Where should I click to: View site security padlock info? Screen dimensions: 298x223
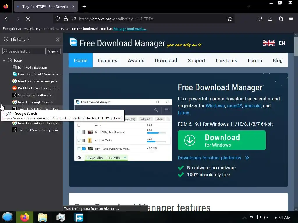66,19
